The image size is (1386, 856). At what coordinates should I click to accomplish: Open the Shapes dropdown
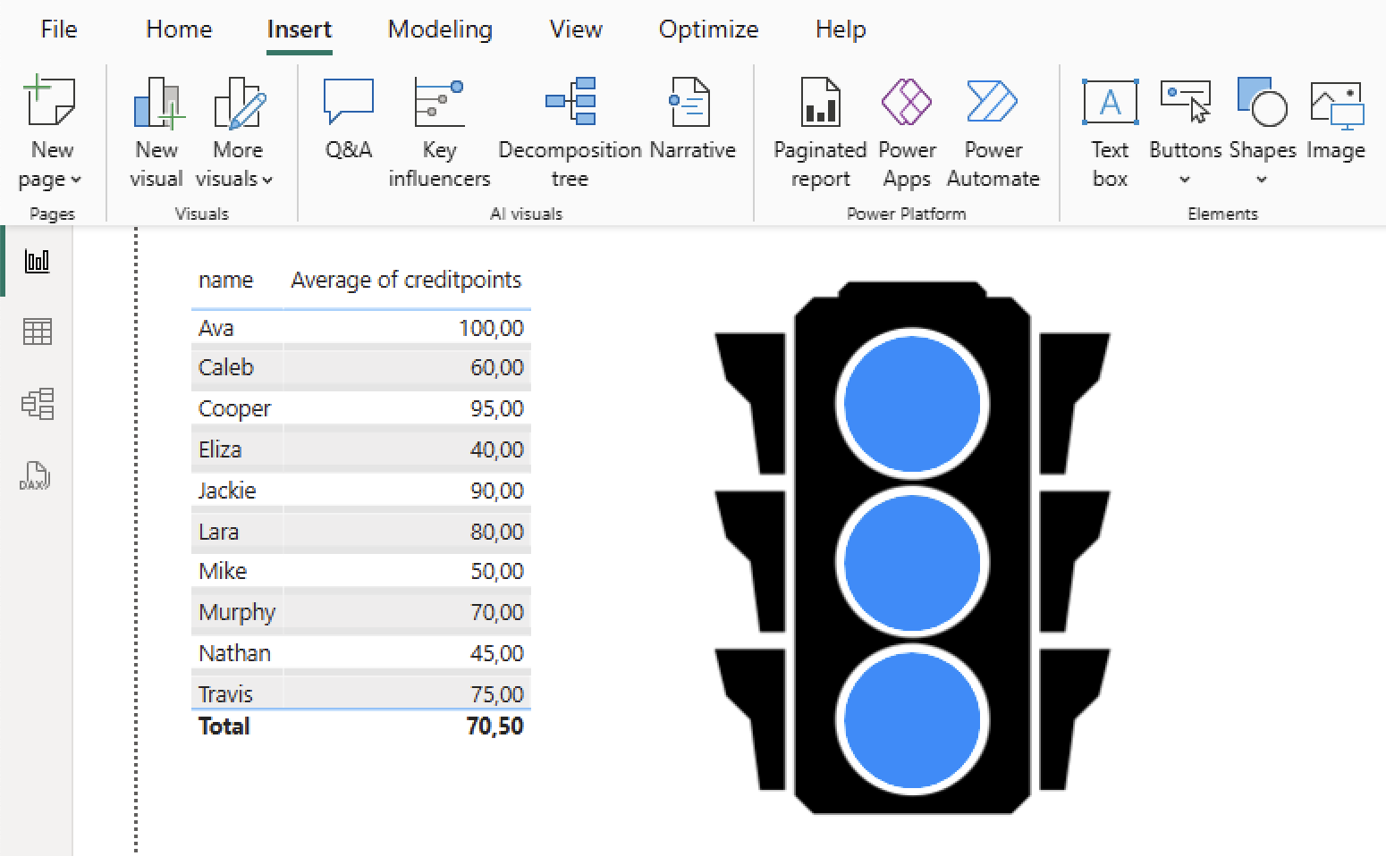pyautogui.click(x=1261, y=179)
